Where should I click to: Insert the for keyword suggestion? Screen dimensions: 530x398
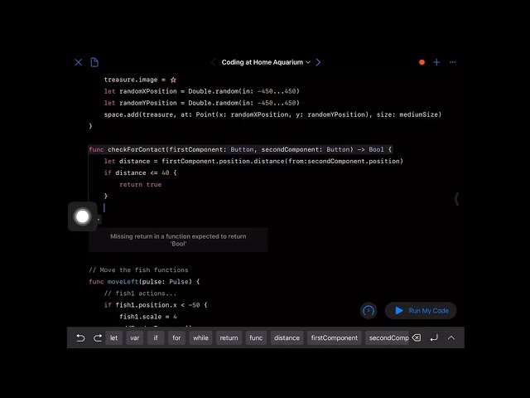pos(176,337)
